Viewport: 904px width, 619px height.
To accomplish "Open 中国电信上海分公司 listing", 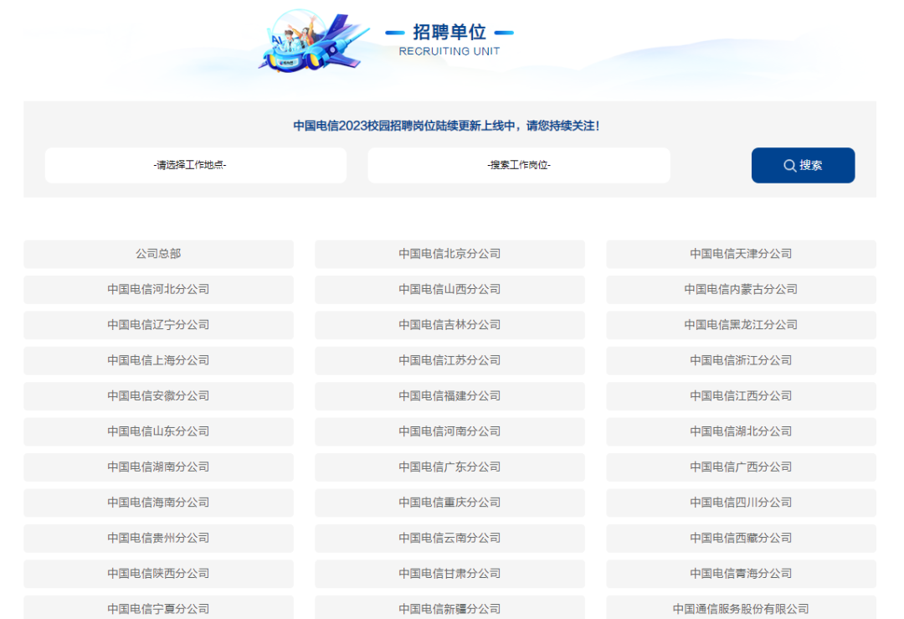I will tap(158, 360).
